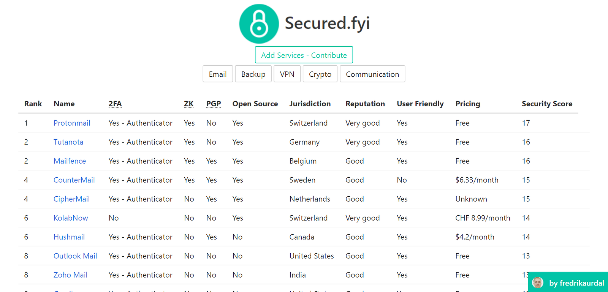Follow the CounterMail link
This screenshot has height=292, width=608.
tap(74, 180)
